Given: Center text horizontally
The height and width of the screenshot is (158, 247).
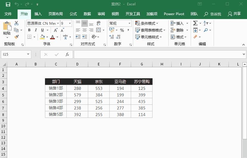Looking at the screenshot, I should click(85, 30).
